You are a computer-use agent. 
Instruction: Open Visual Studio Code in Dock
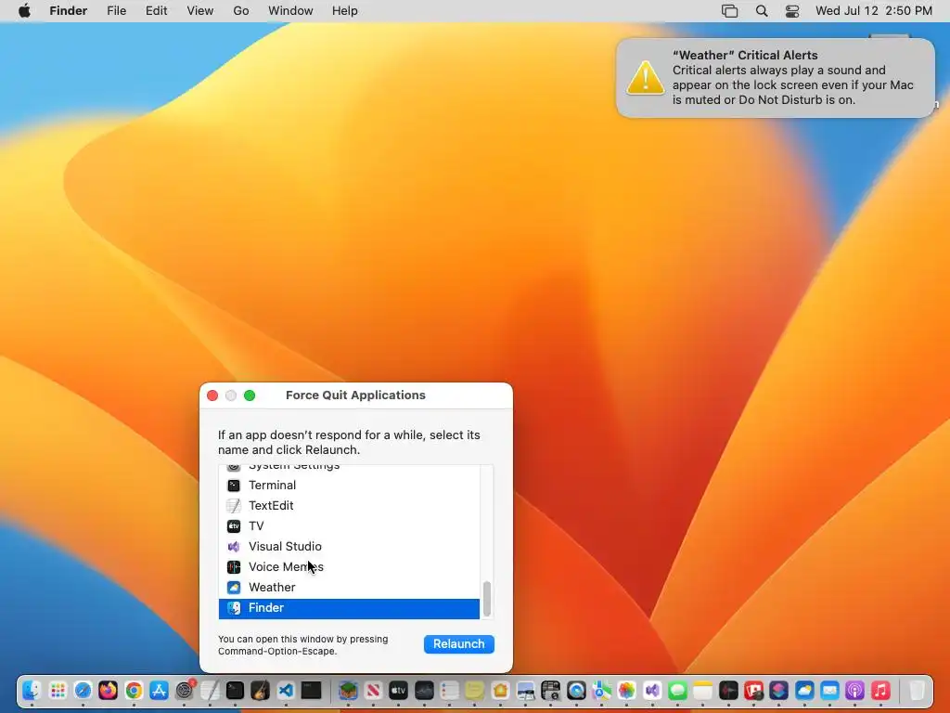286,690
